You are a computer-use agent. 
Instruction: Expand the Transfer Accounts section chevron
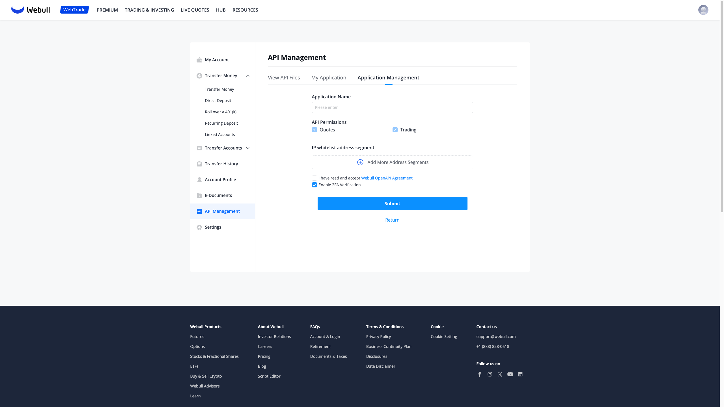coord(247,148)
